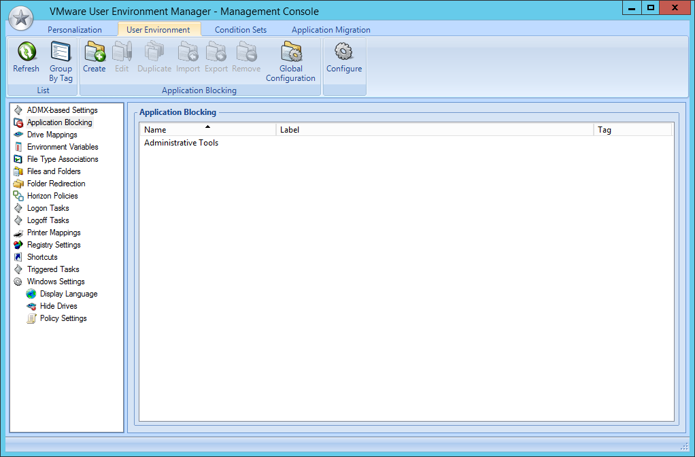Select Files and Folders tree label
The width and height of the screenshot is (695, 457).
point(54,171)
